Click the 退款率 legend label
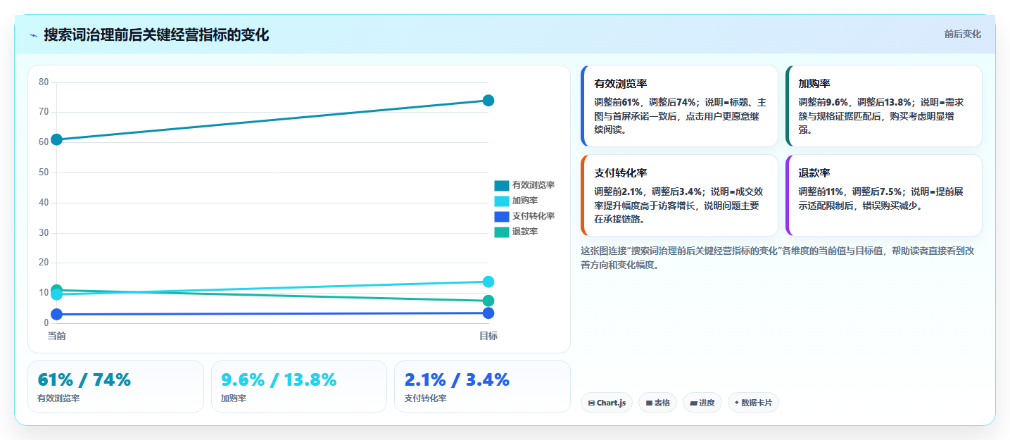 tap(525, 232)
